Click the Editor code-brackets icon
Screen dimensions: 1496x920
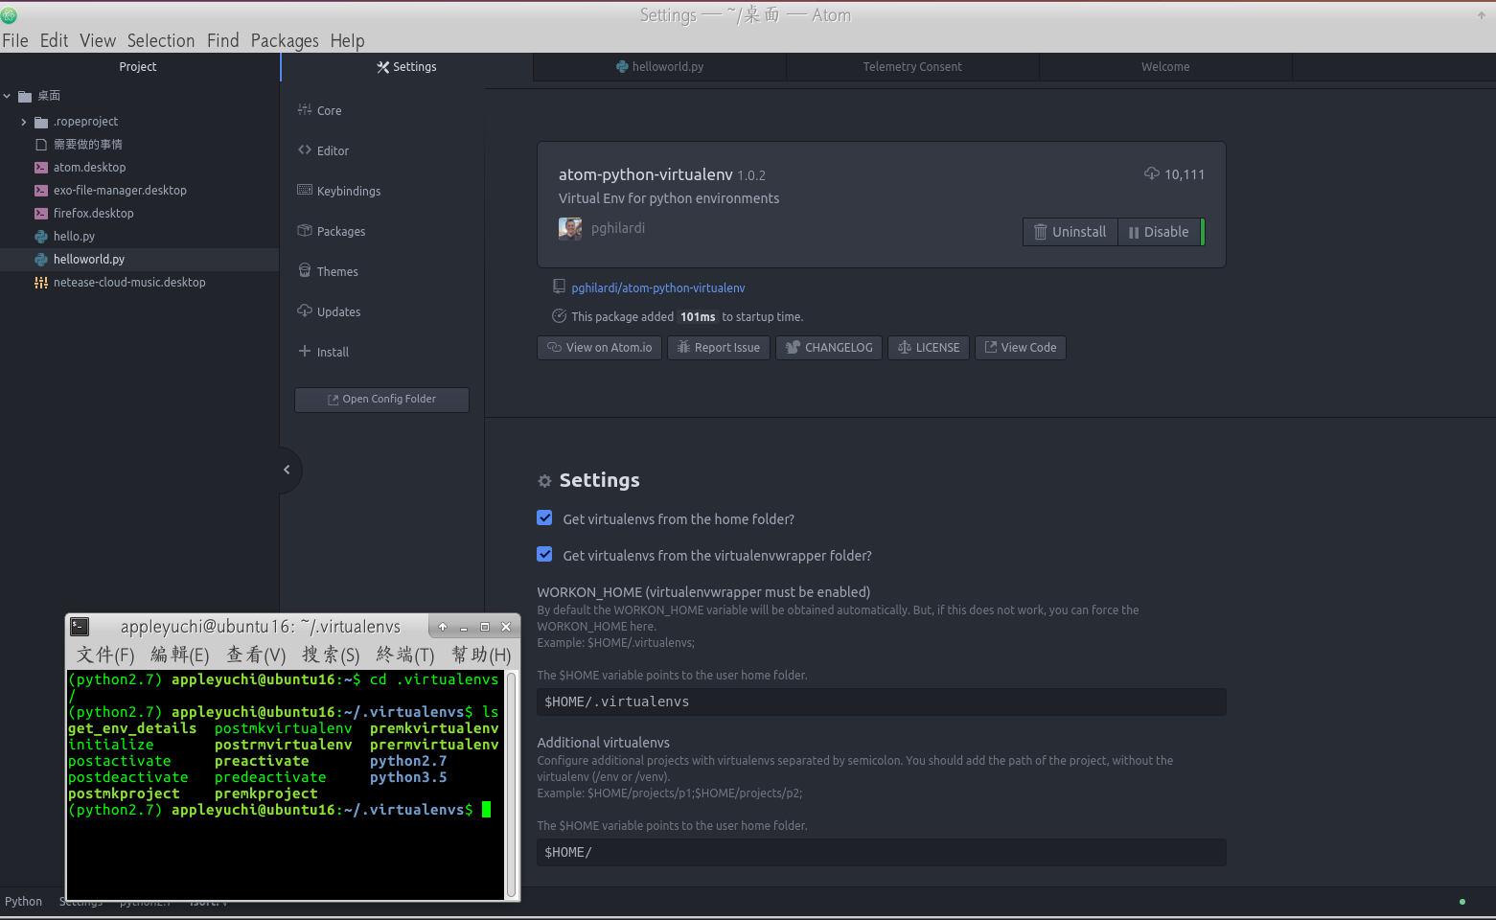pos(305,149)
